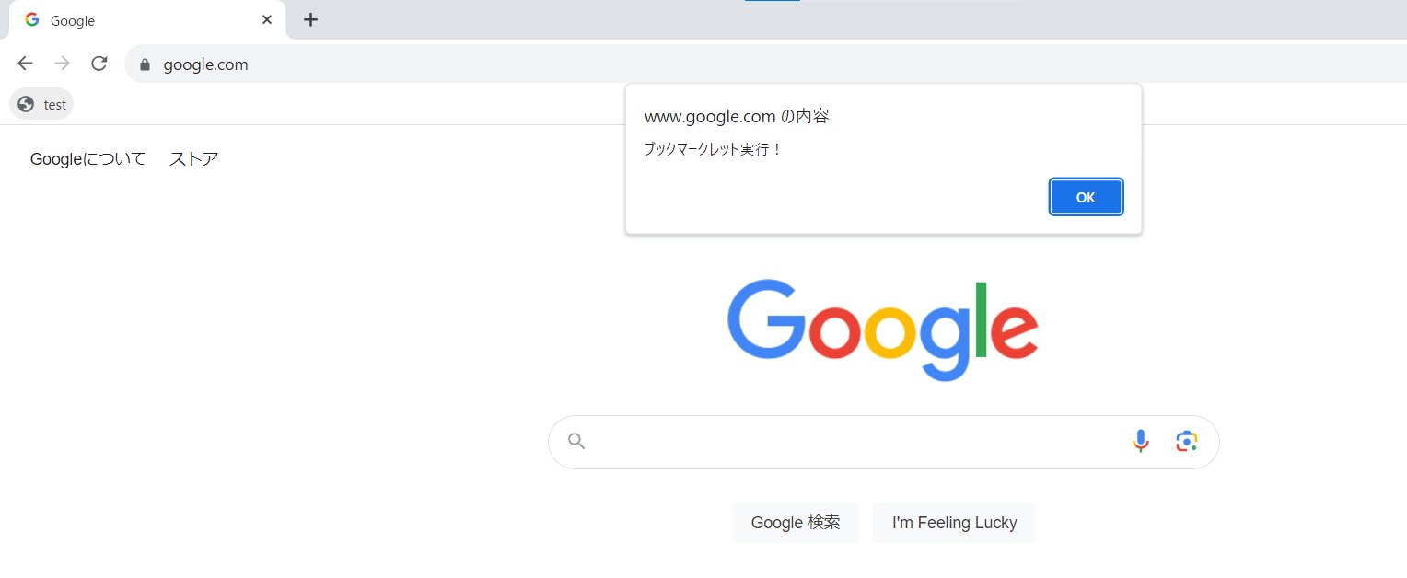This screenshot has width=1407, height=578.
Task: Open a new tab with plus icon
Action: point(311,19)
